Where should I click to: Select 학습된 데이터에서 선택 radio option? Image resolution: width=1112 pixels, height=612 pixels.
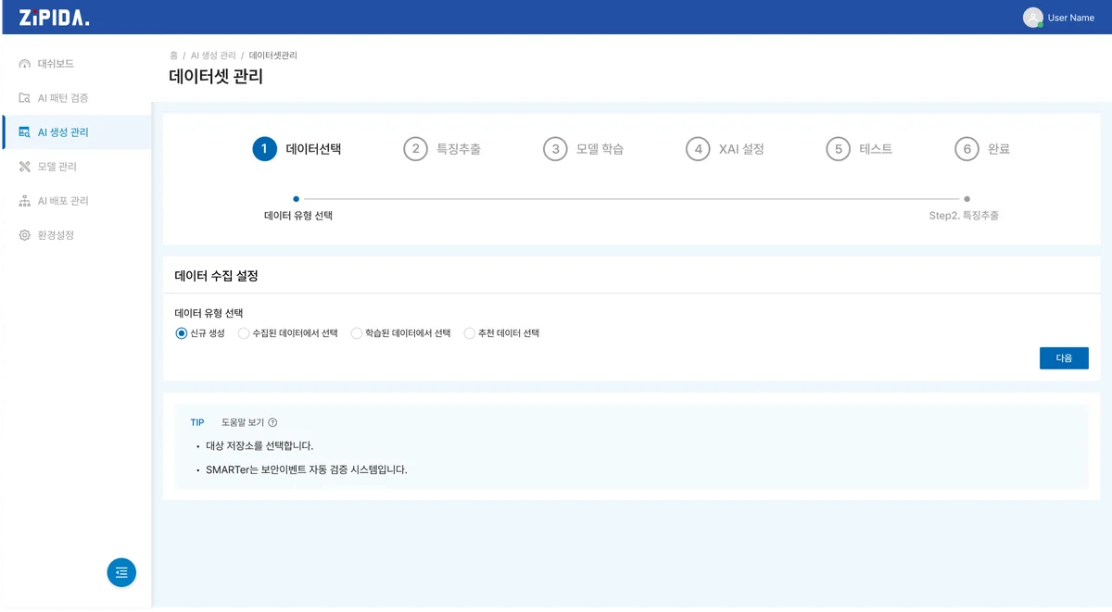pyautogui.click(x=357, y=333)
